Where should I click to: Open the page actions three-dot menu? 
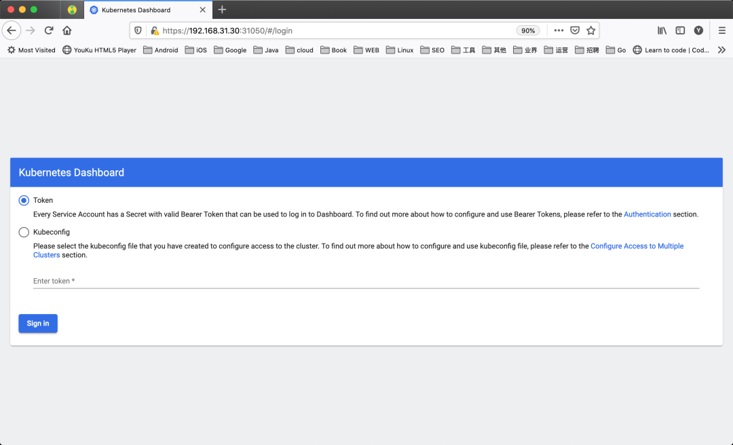tap(559, 31)
